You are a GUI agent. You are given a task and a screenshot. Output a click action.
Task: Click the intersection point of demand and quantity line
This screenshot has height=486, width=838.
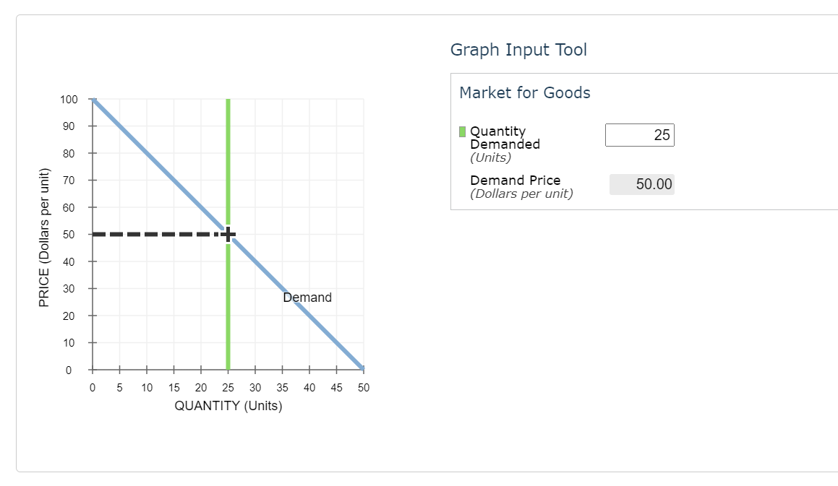click(x=228, y=233)
